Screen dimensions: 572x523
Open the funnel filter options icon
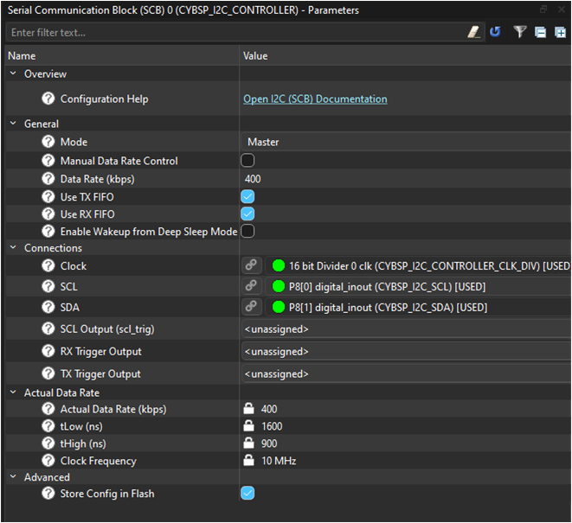(519, 32)
